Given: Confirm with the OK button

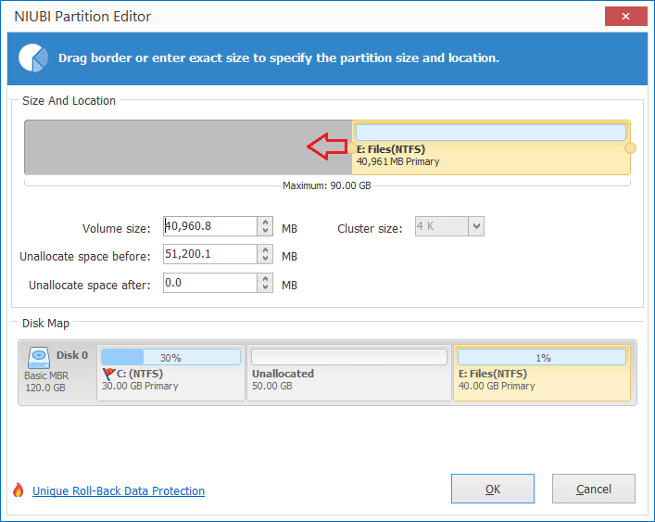Looking at the screenshot, I should [x=493, y=489].
